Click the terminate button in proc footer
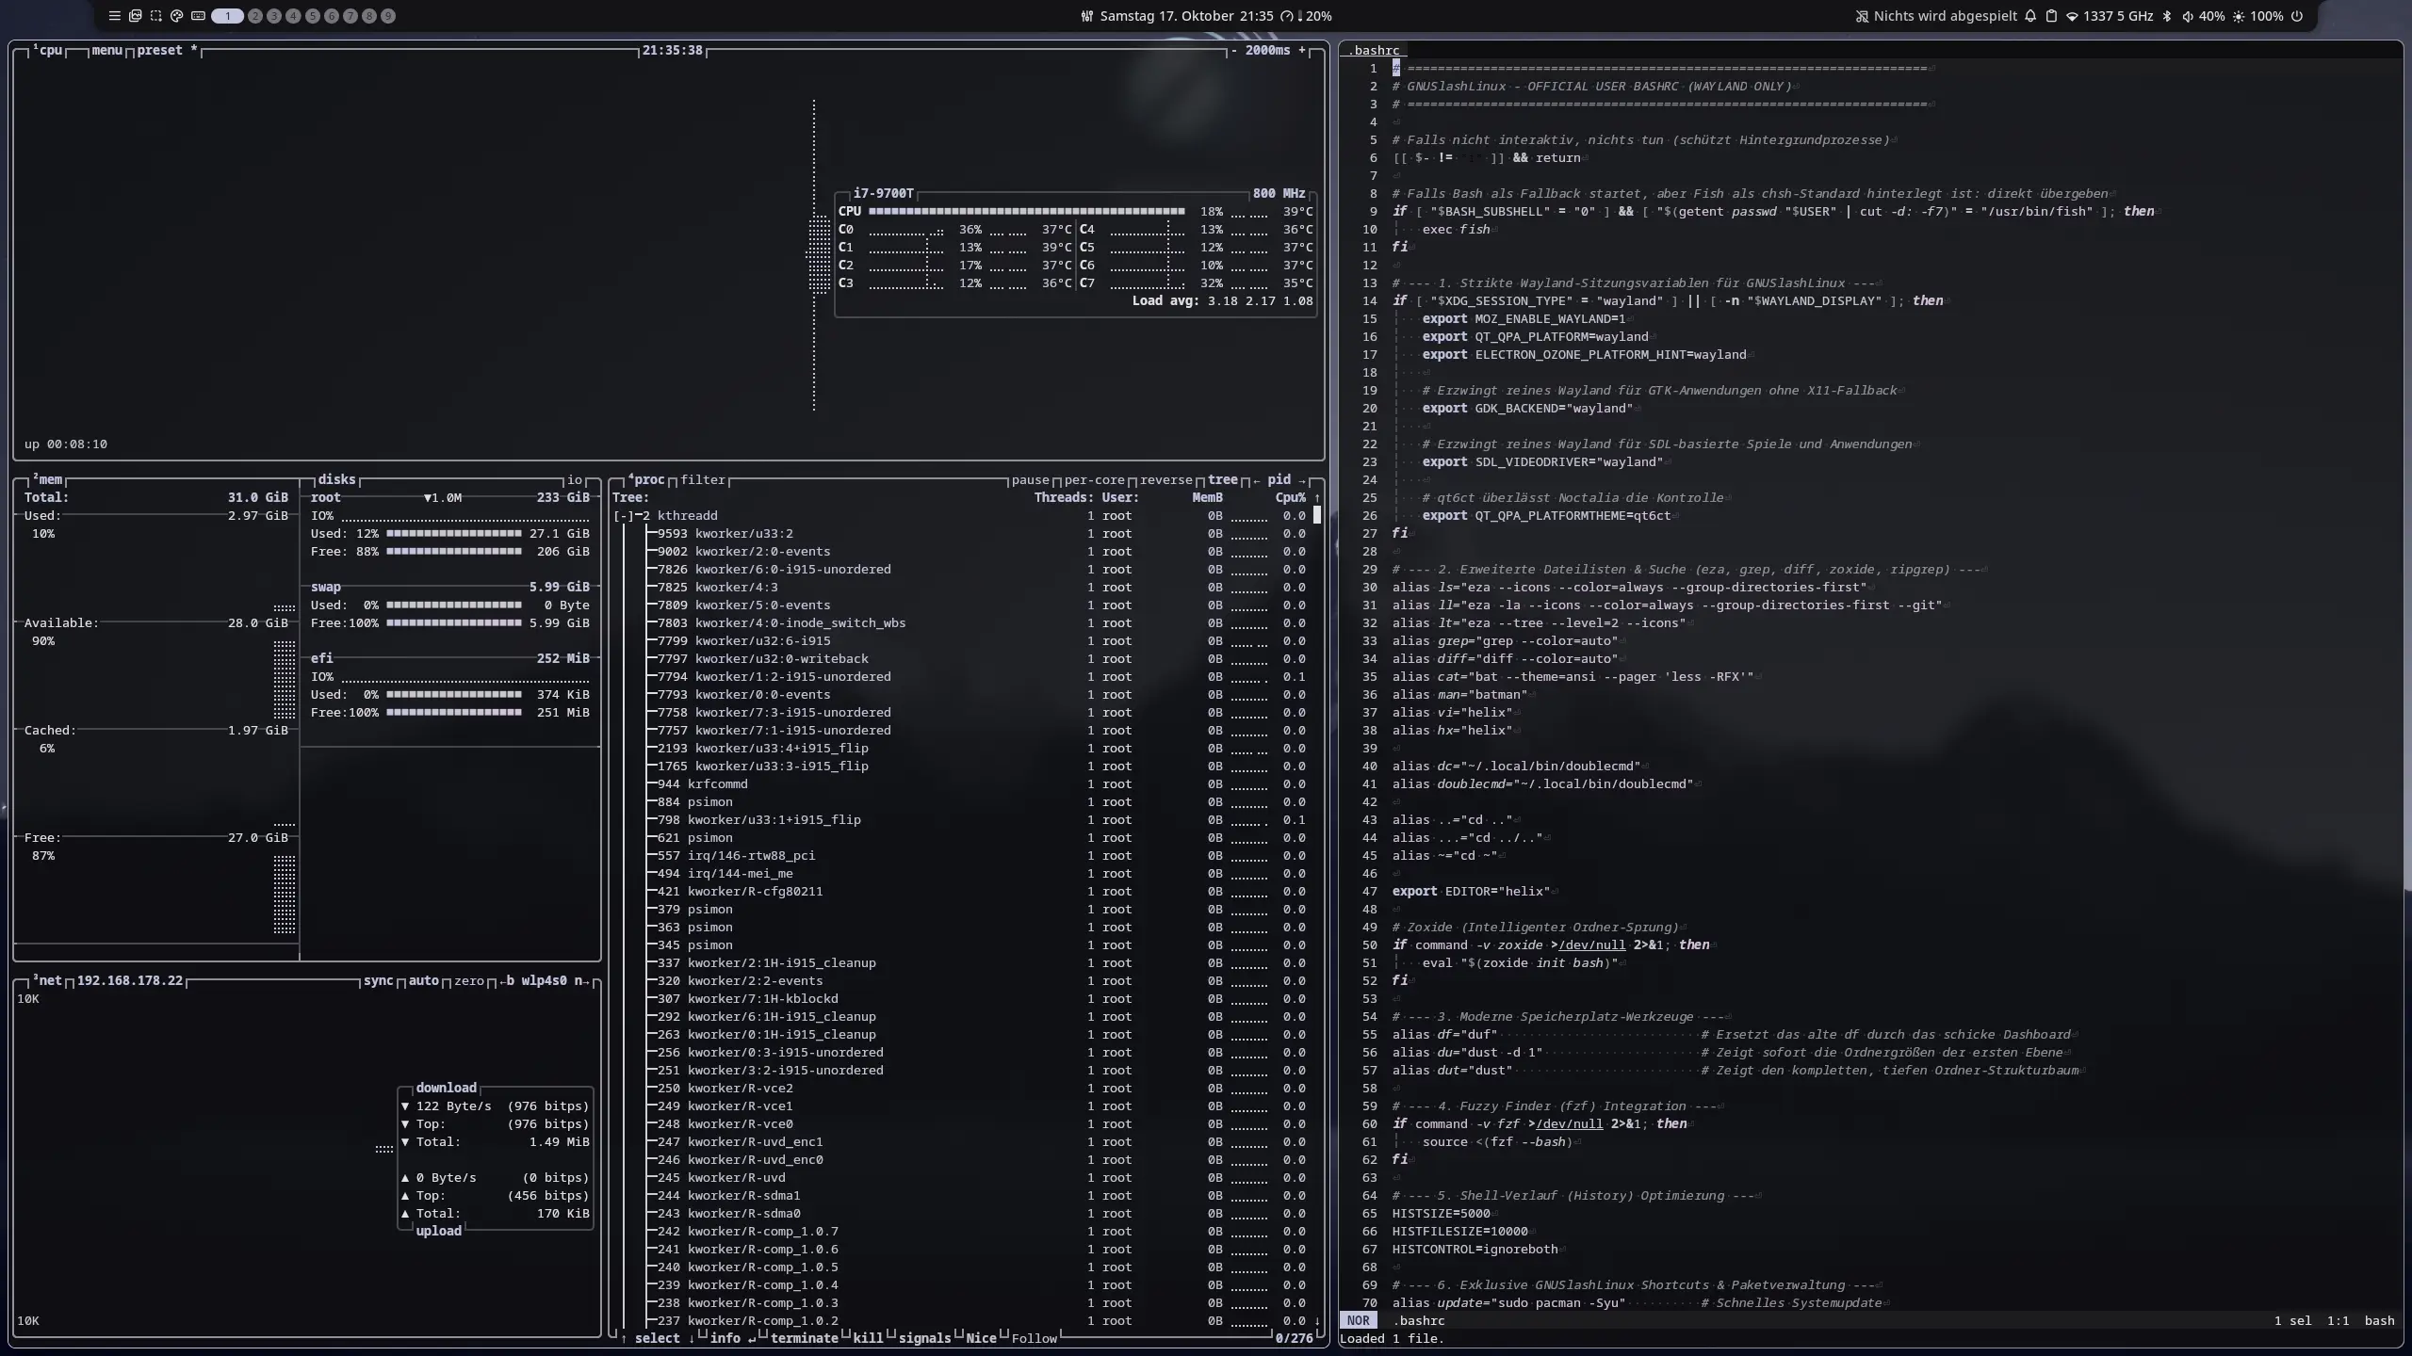The image size is (2412, 1356). coord(805,1338)
